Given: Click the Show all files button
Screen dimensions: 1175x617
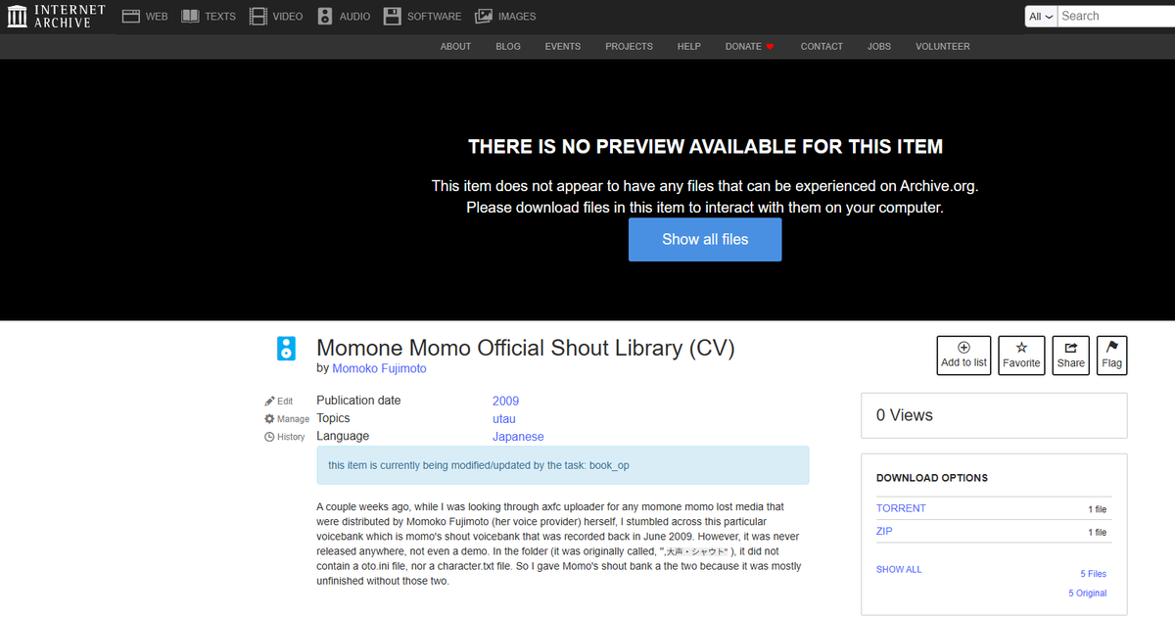Looking at the screenshot, I should coord(705,239).
